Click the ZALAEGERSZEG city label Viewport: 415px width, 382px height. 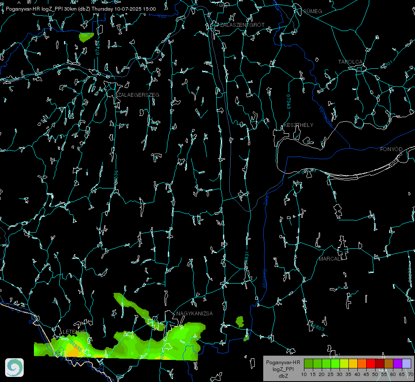point(139,95)
